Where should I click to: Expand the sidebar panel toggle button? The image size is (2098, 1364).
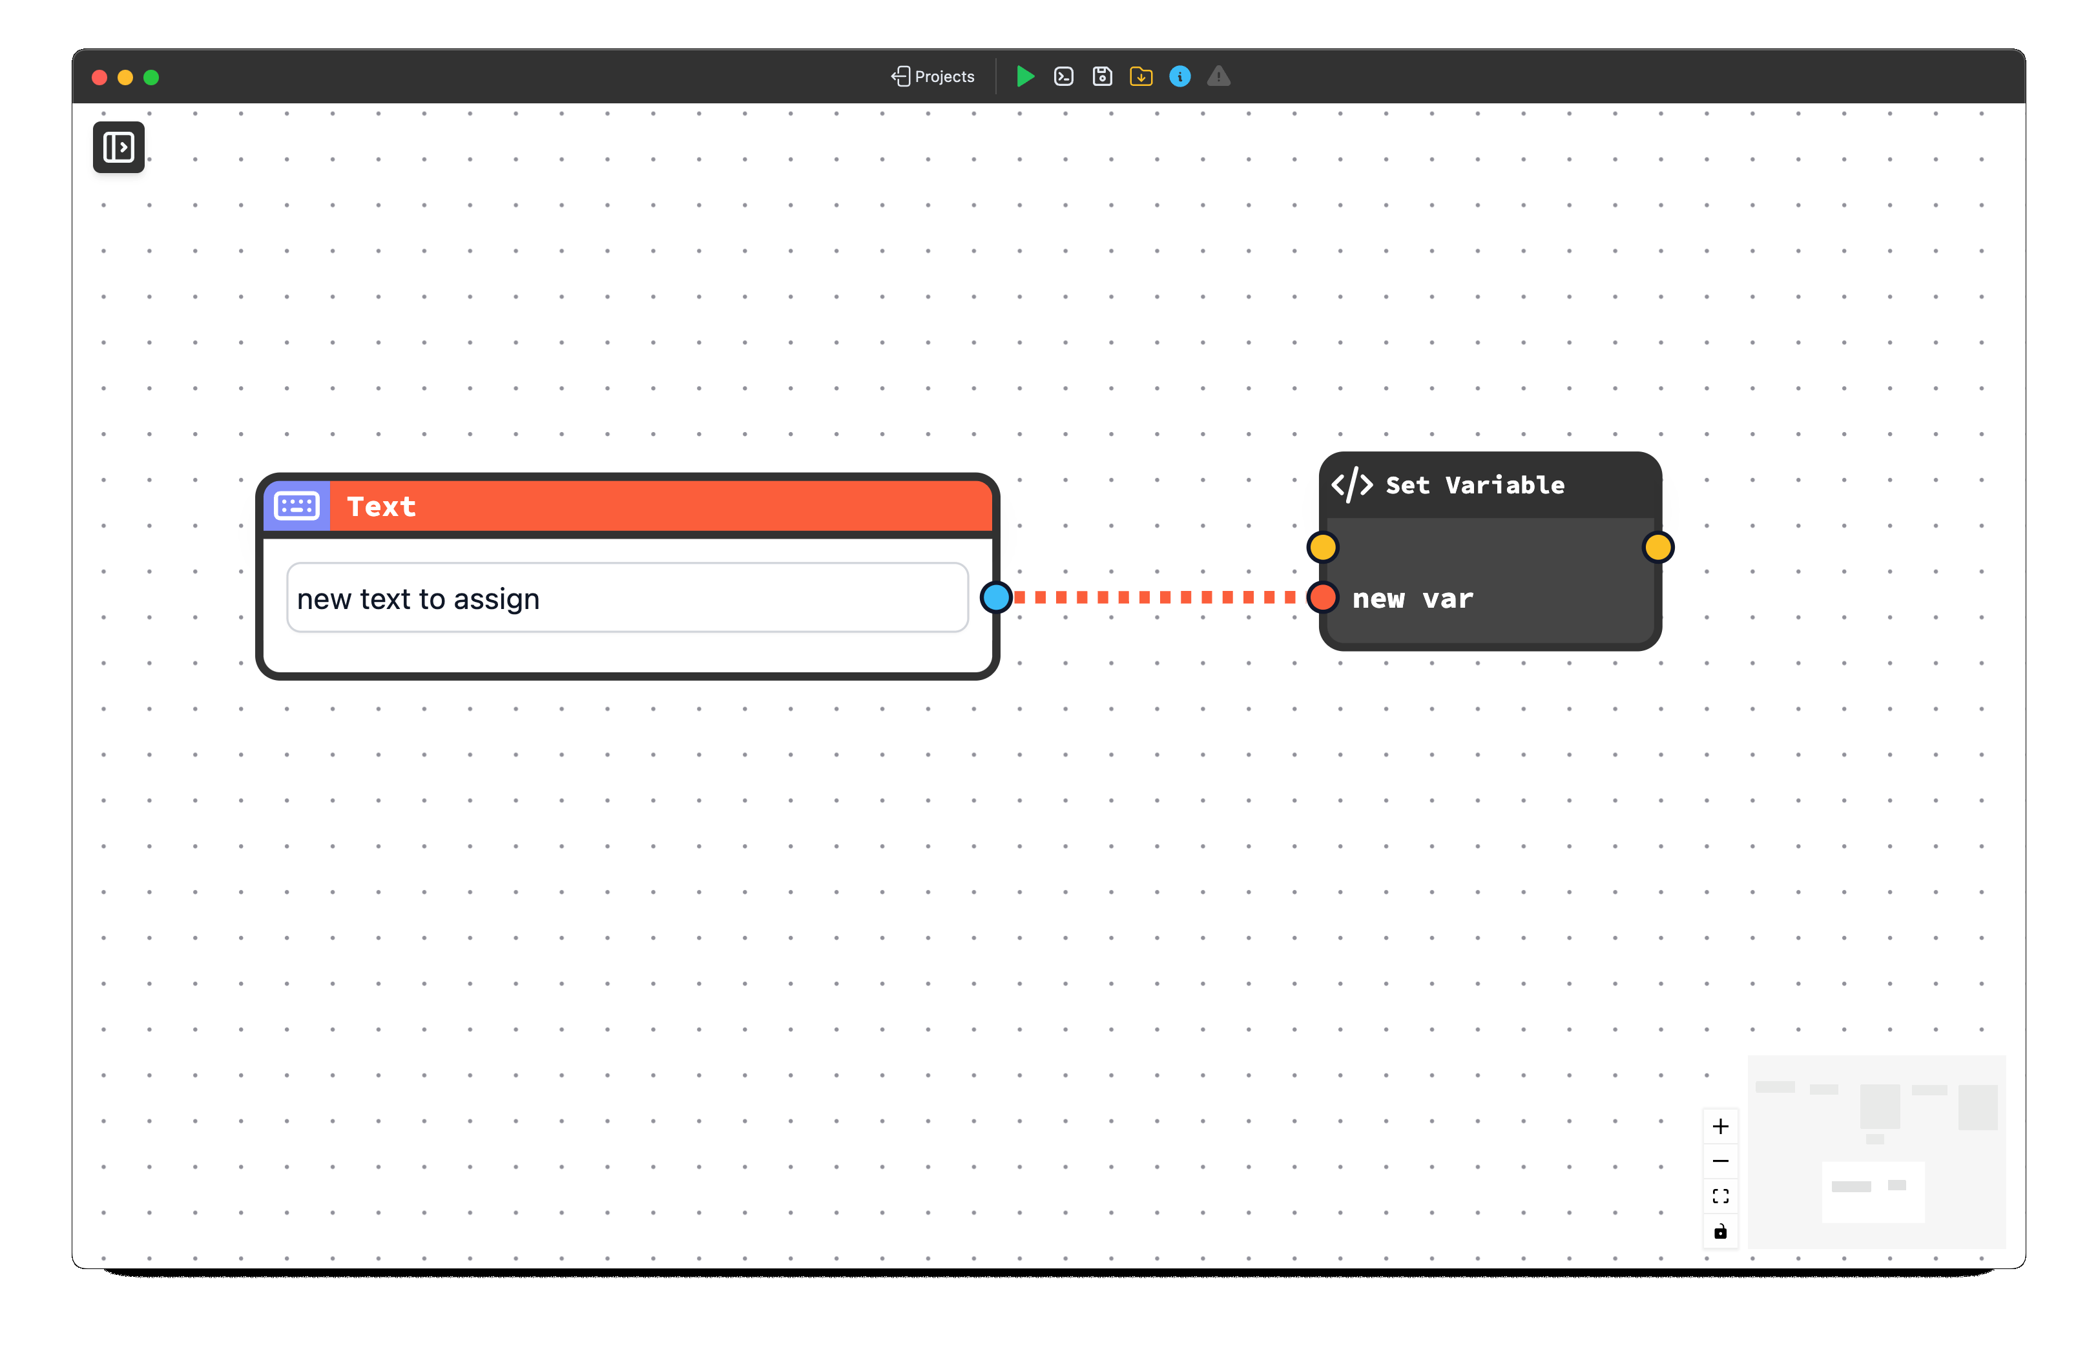coord(119,147)
